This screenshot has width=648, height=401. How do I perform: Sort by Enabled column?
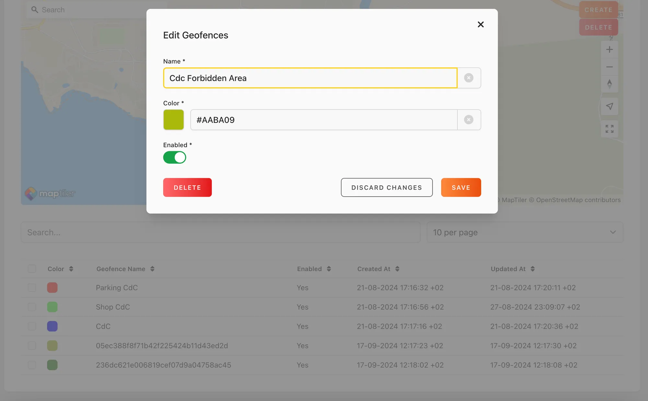pos(314,269)
